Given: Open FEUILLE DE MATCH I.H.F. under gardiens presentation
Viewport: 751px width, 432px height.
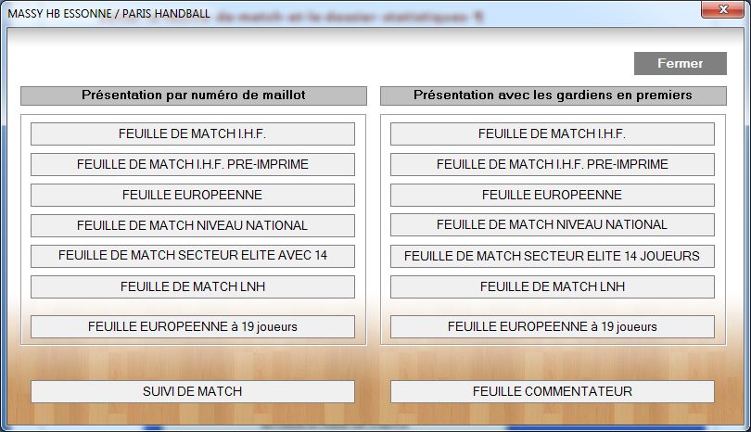Looking at the screenshot, I should (553, 133).
